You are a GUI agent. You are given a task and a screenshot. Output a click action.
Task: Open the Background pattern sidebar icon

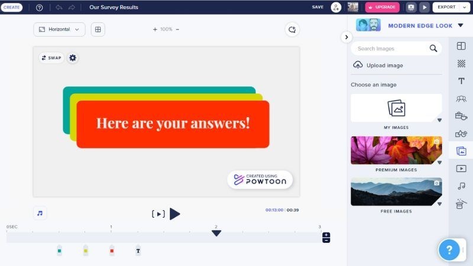pos(461,63)
